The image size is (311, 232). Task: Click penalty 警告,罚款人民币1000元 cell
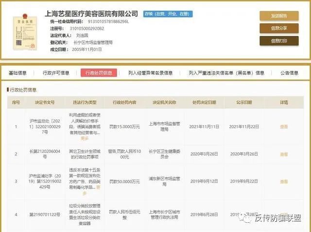[124, 154]
